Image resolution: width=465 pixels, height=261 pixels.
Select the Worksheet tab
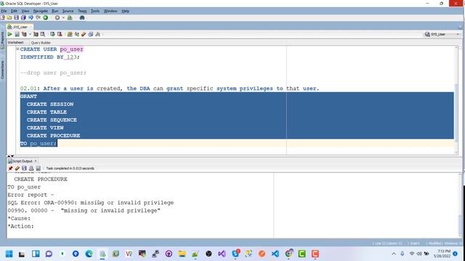15,43
